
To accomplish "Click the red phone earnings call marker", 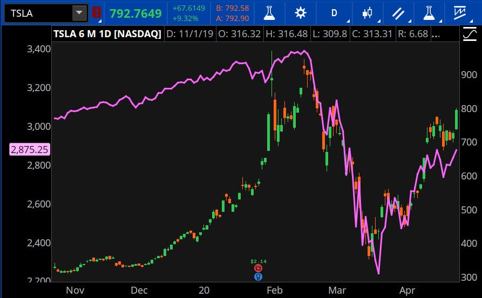I will [x=258, y=268].
